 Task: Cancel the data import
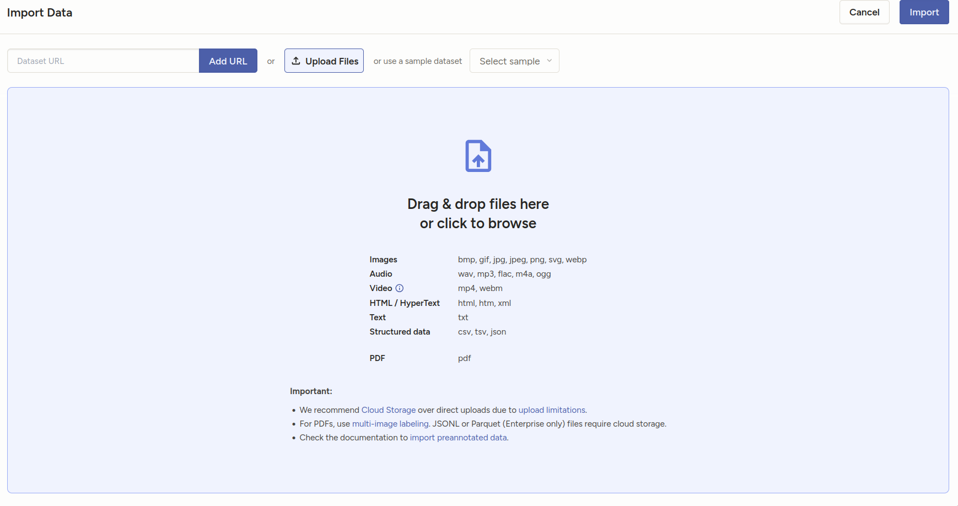pyautogui.click(x=864, y=12)
